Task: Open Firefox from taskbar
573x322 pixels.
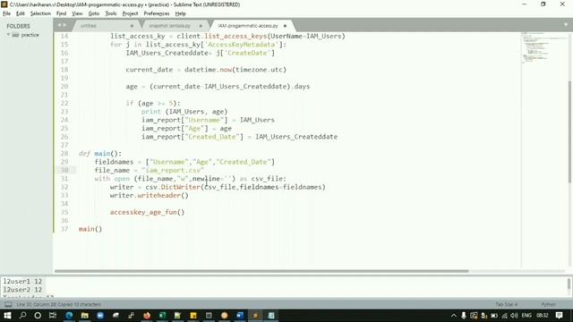Action: point(147,316)
